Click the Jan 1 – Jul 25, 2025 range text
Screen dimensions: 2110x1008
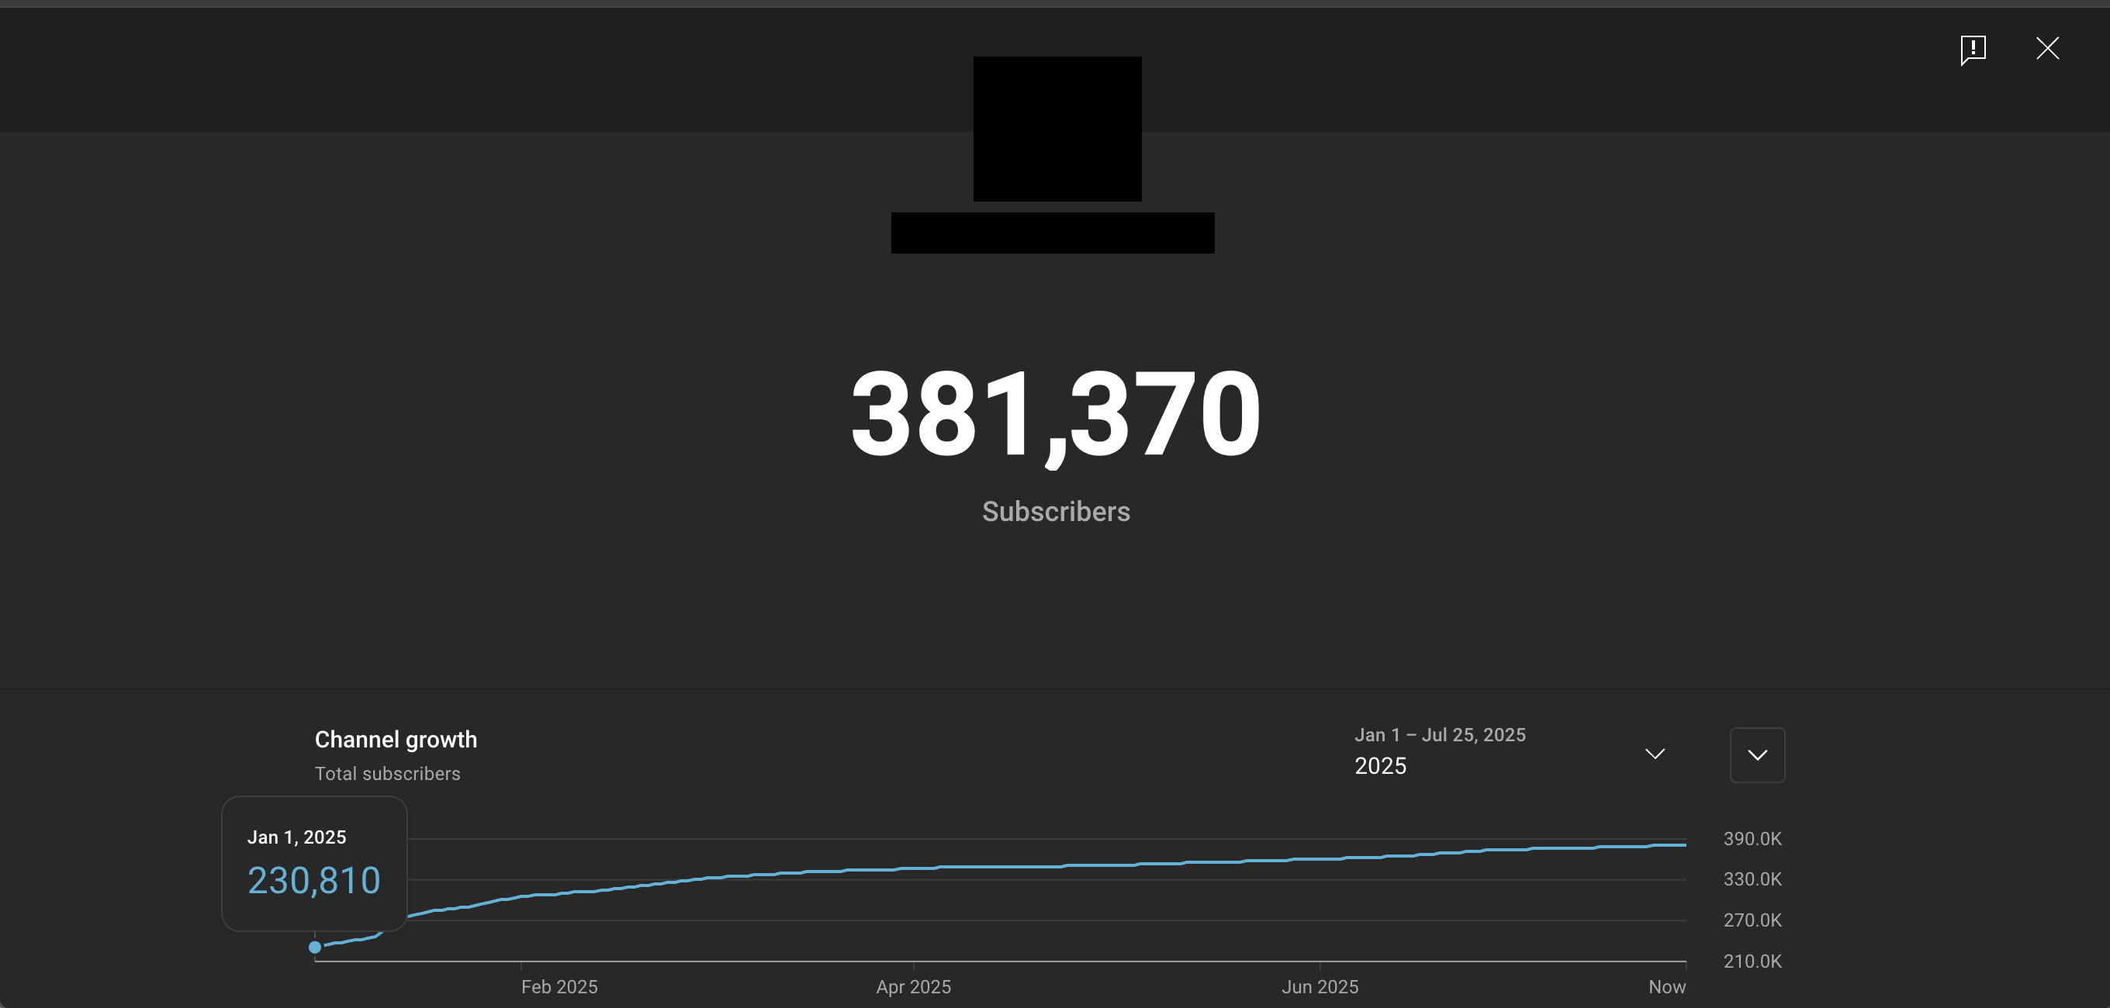pos(1440,734)
